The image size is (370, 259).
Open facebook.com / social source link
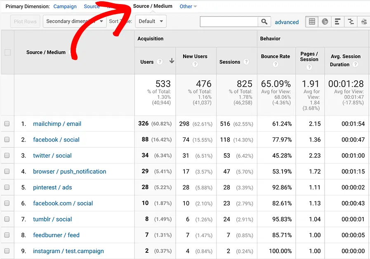(x=63, y=203)
